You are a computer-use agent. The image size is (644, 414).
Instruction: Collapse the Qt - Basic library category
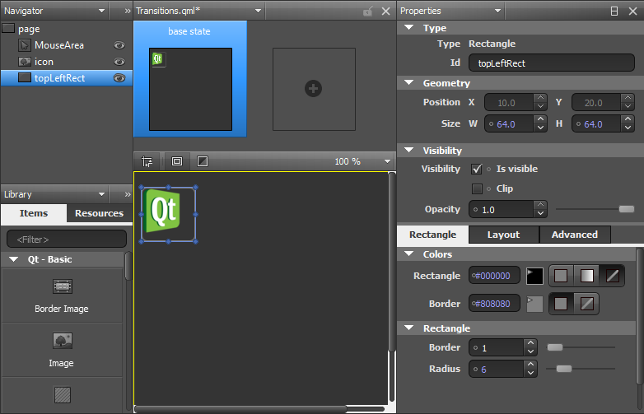click(x=14, y=259)
